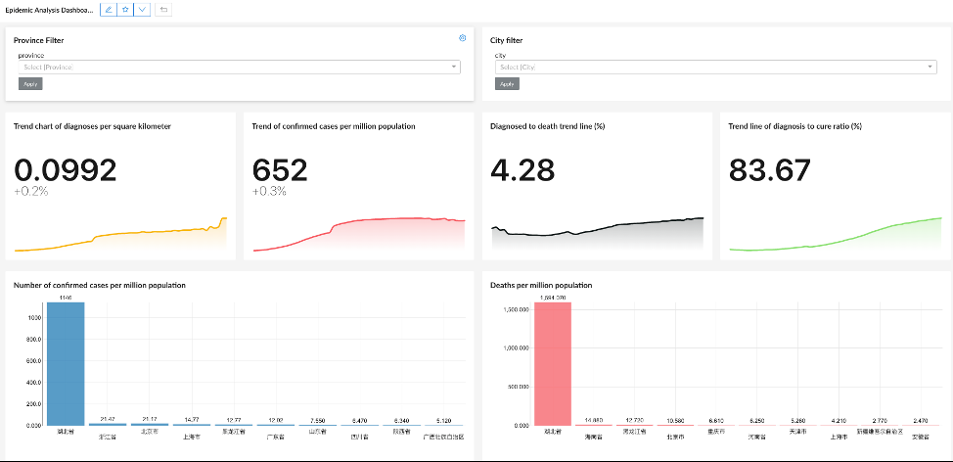Open the chevron-down more actions menu

coord(142,10)
